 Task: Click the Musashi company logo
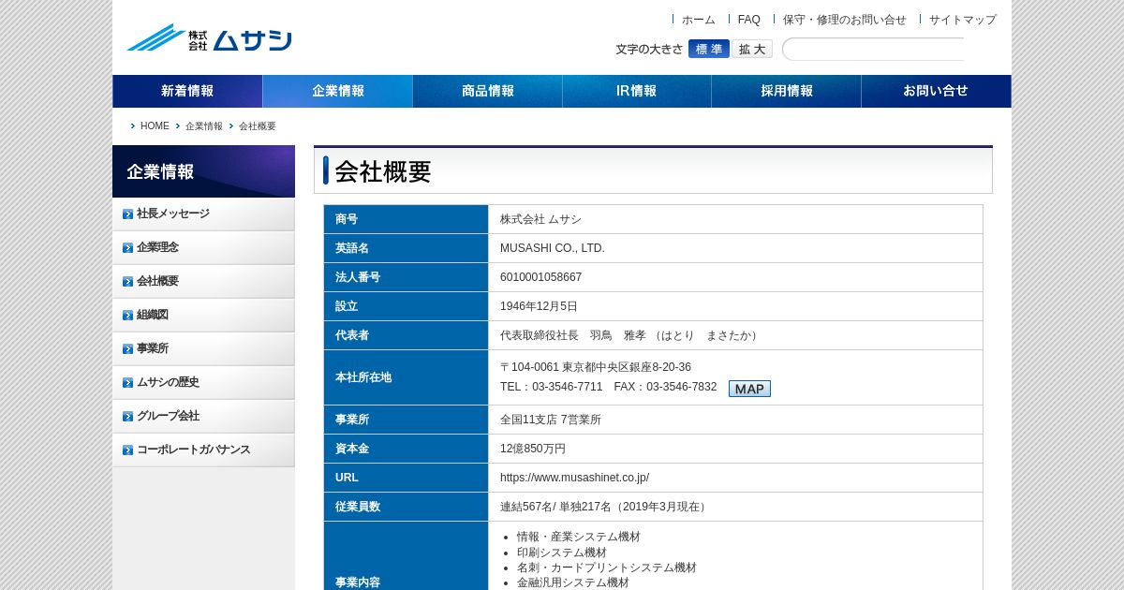(210, 37)
